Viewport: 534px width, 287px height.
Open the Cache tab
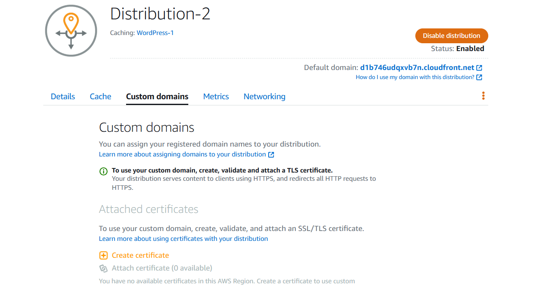pyautogui.click(x=101, y=97)
